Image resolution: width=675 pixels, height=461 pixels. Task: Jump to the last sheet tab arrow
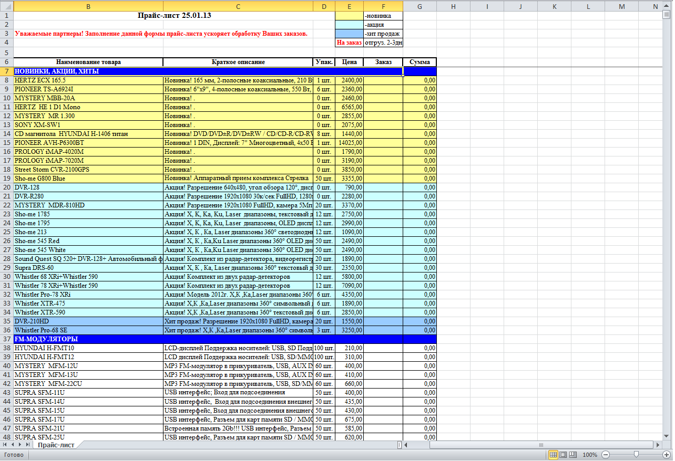pos(28,445)
